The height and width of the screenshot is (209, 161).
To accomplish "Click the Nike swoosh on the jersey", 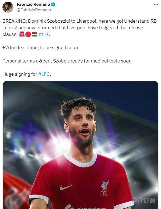I will coord(67,187).
